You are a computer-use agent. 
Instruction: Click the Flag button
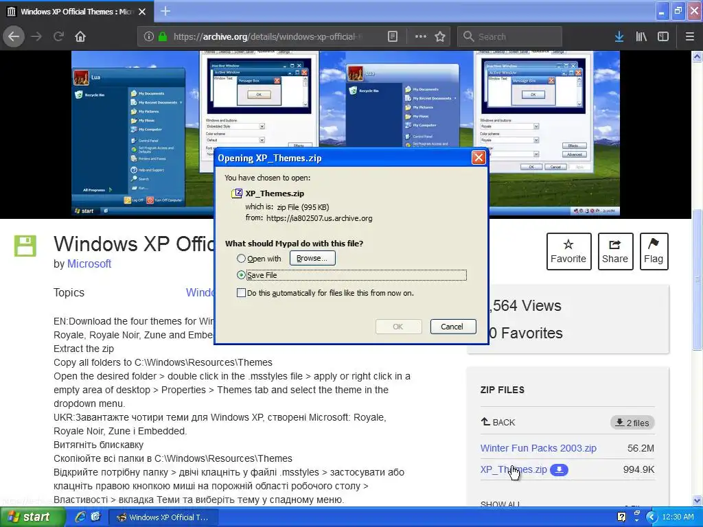[x=654, y=251]
